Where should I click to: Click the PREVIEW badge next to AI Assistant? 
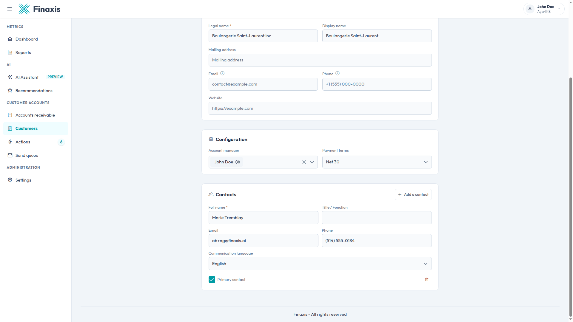point(55,77)
